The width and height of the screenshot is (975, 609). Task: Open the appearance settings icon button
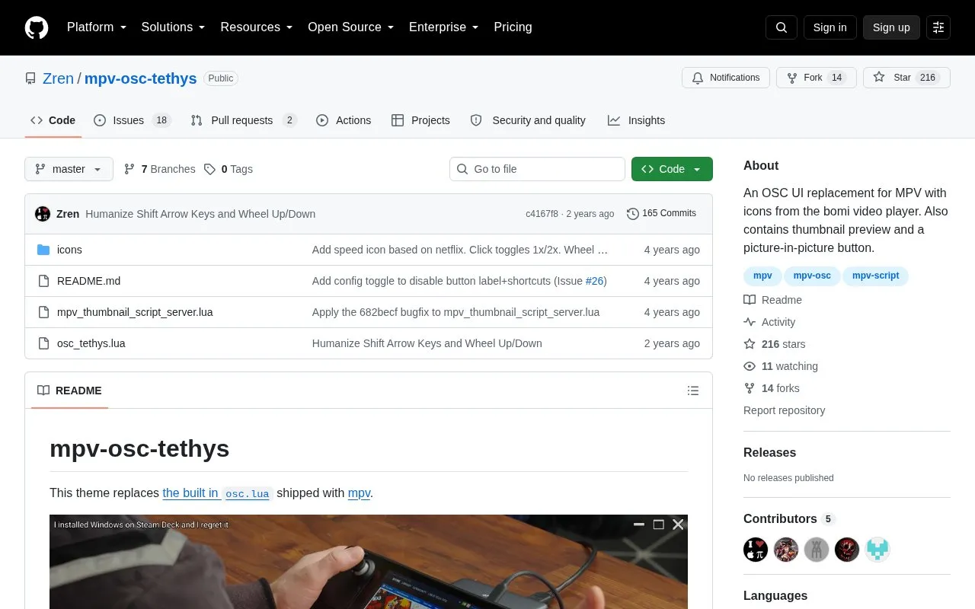pyautogui.click(x=938, y=27)
